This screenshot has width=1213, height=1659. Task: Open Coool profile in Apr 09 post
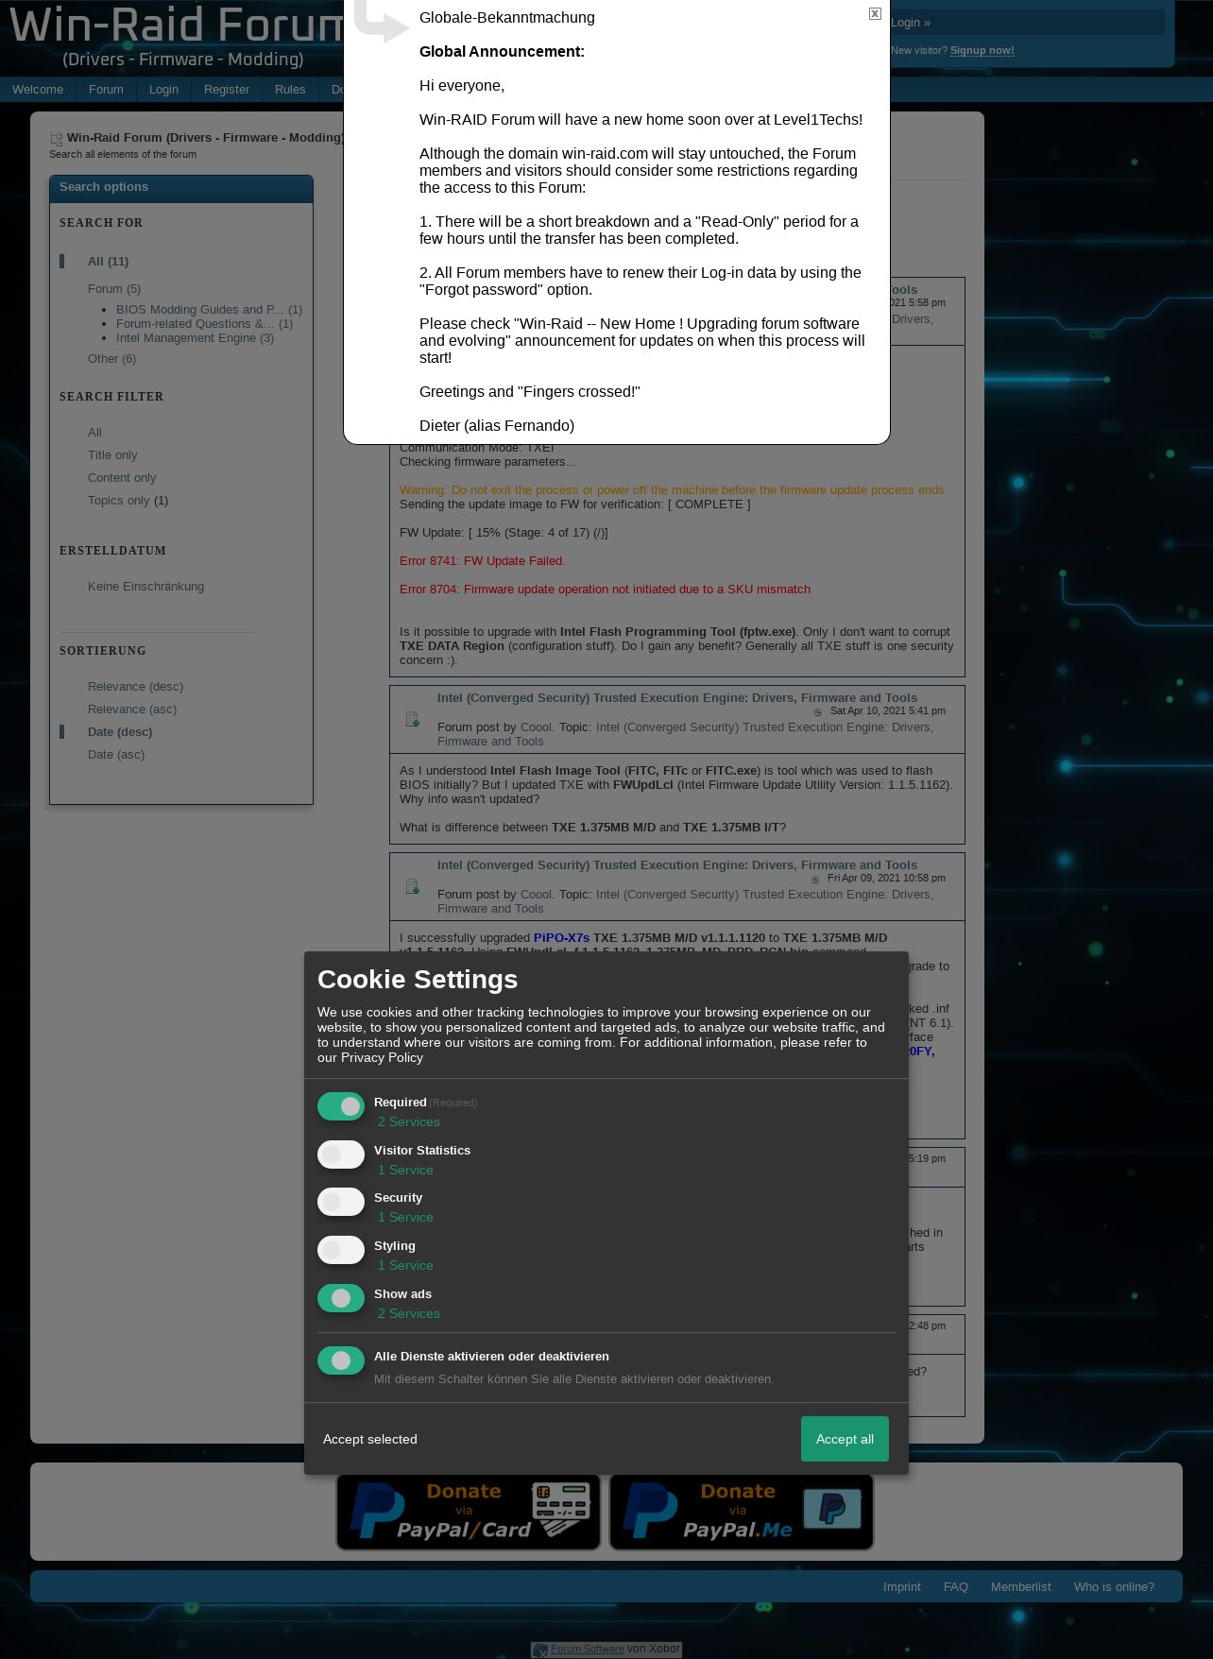[536, 894]
